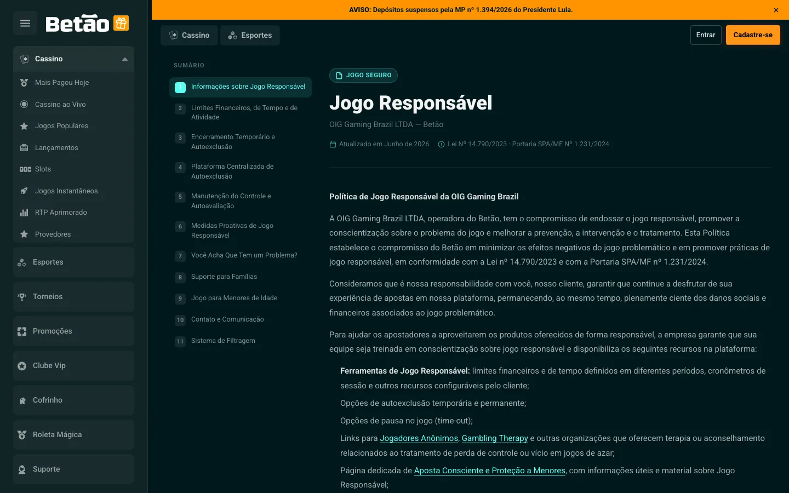Switch to the Esportes top tab

click(x=250, y=35)
